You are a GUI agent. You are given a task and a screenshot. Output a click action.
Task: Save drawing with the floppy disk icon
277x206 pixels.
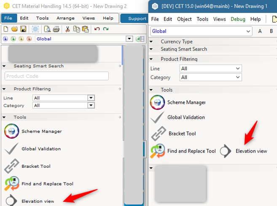tap(23, 29)
